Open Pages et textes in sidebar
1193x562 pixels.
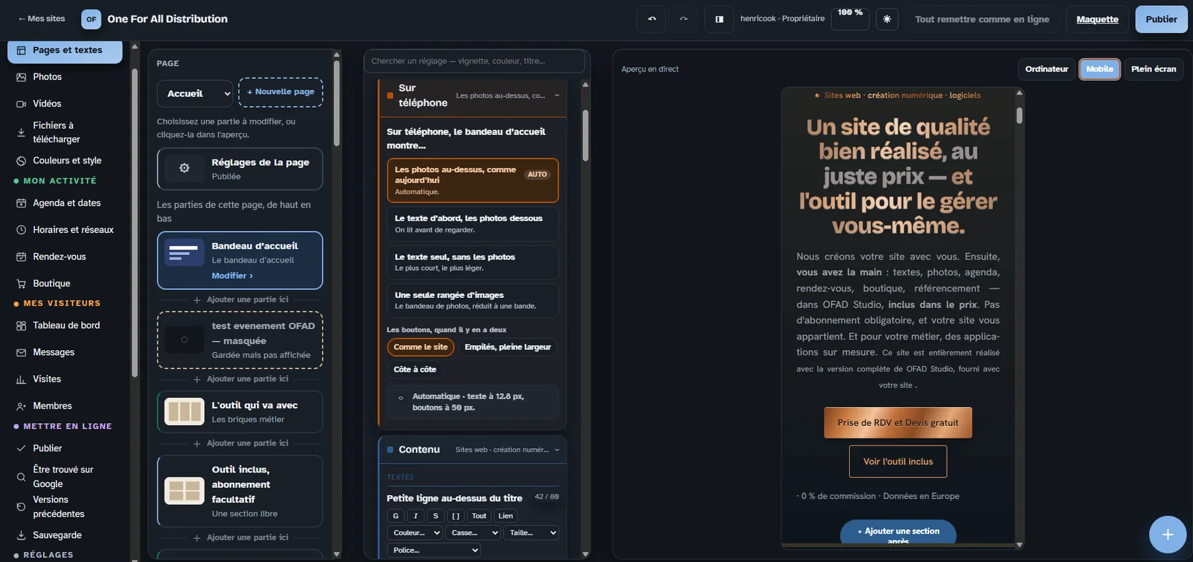65,50
